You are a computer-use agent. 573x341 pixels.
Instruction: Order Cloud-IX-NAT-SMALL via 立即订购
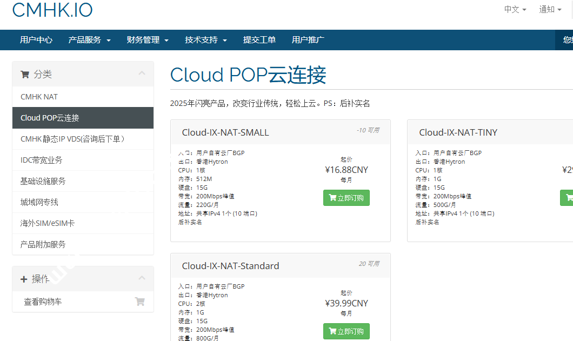click(x=347, y=198)
